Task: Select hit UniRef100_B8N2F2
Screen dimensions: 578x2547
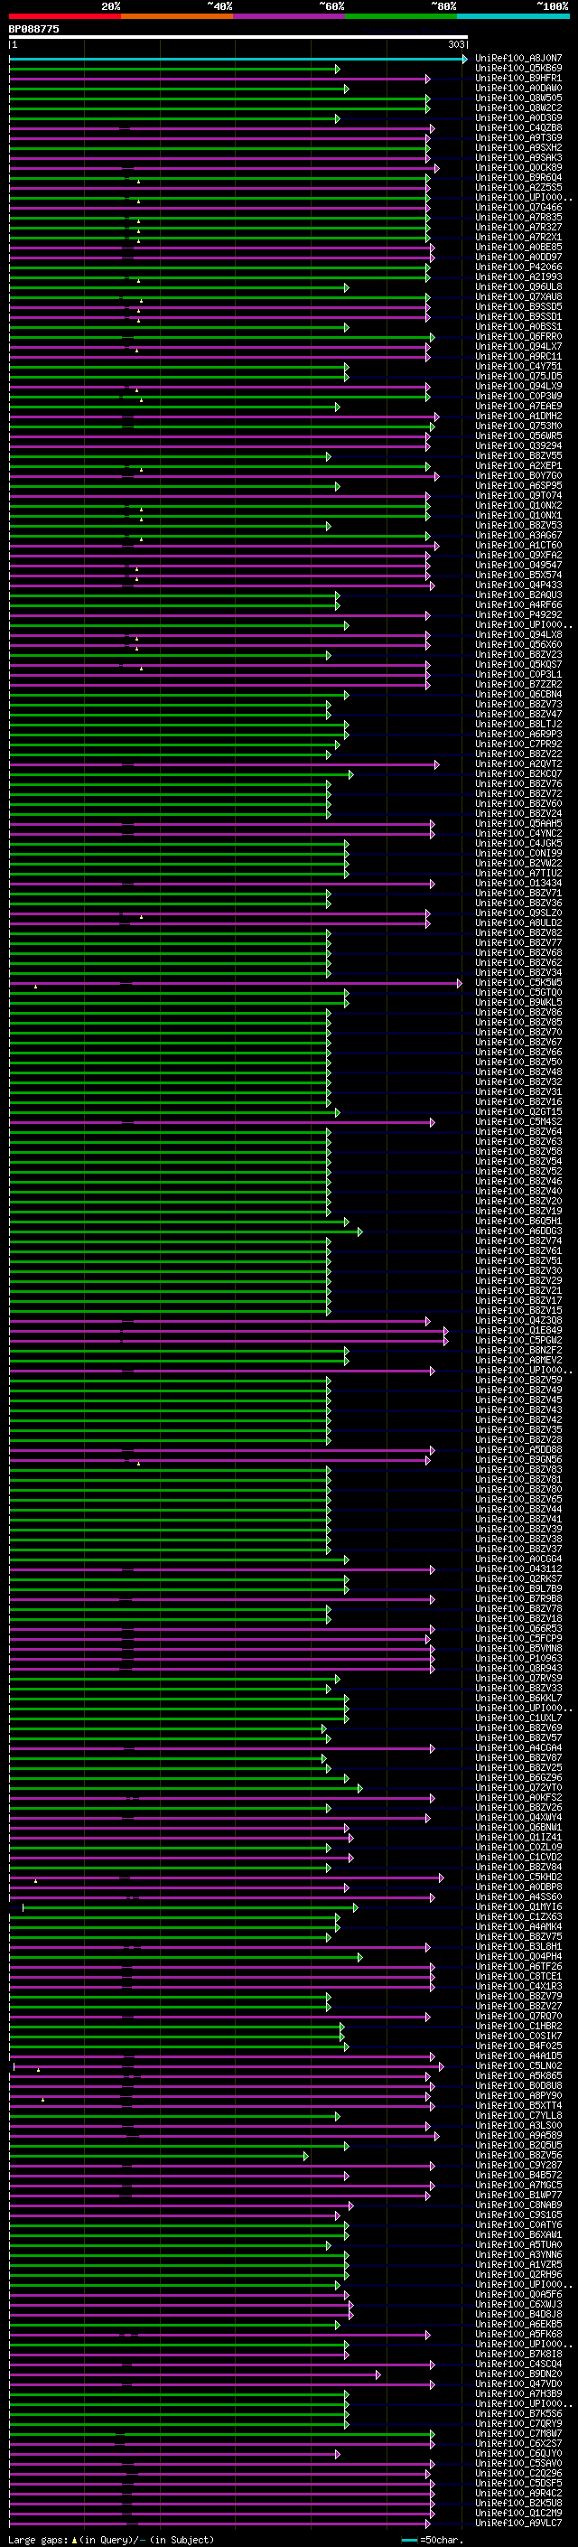Action: [x=517, y=1351]
